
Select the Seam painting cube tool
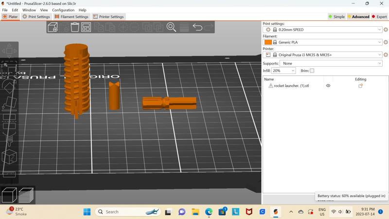point(9,157)
